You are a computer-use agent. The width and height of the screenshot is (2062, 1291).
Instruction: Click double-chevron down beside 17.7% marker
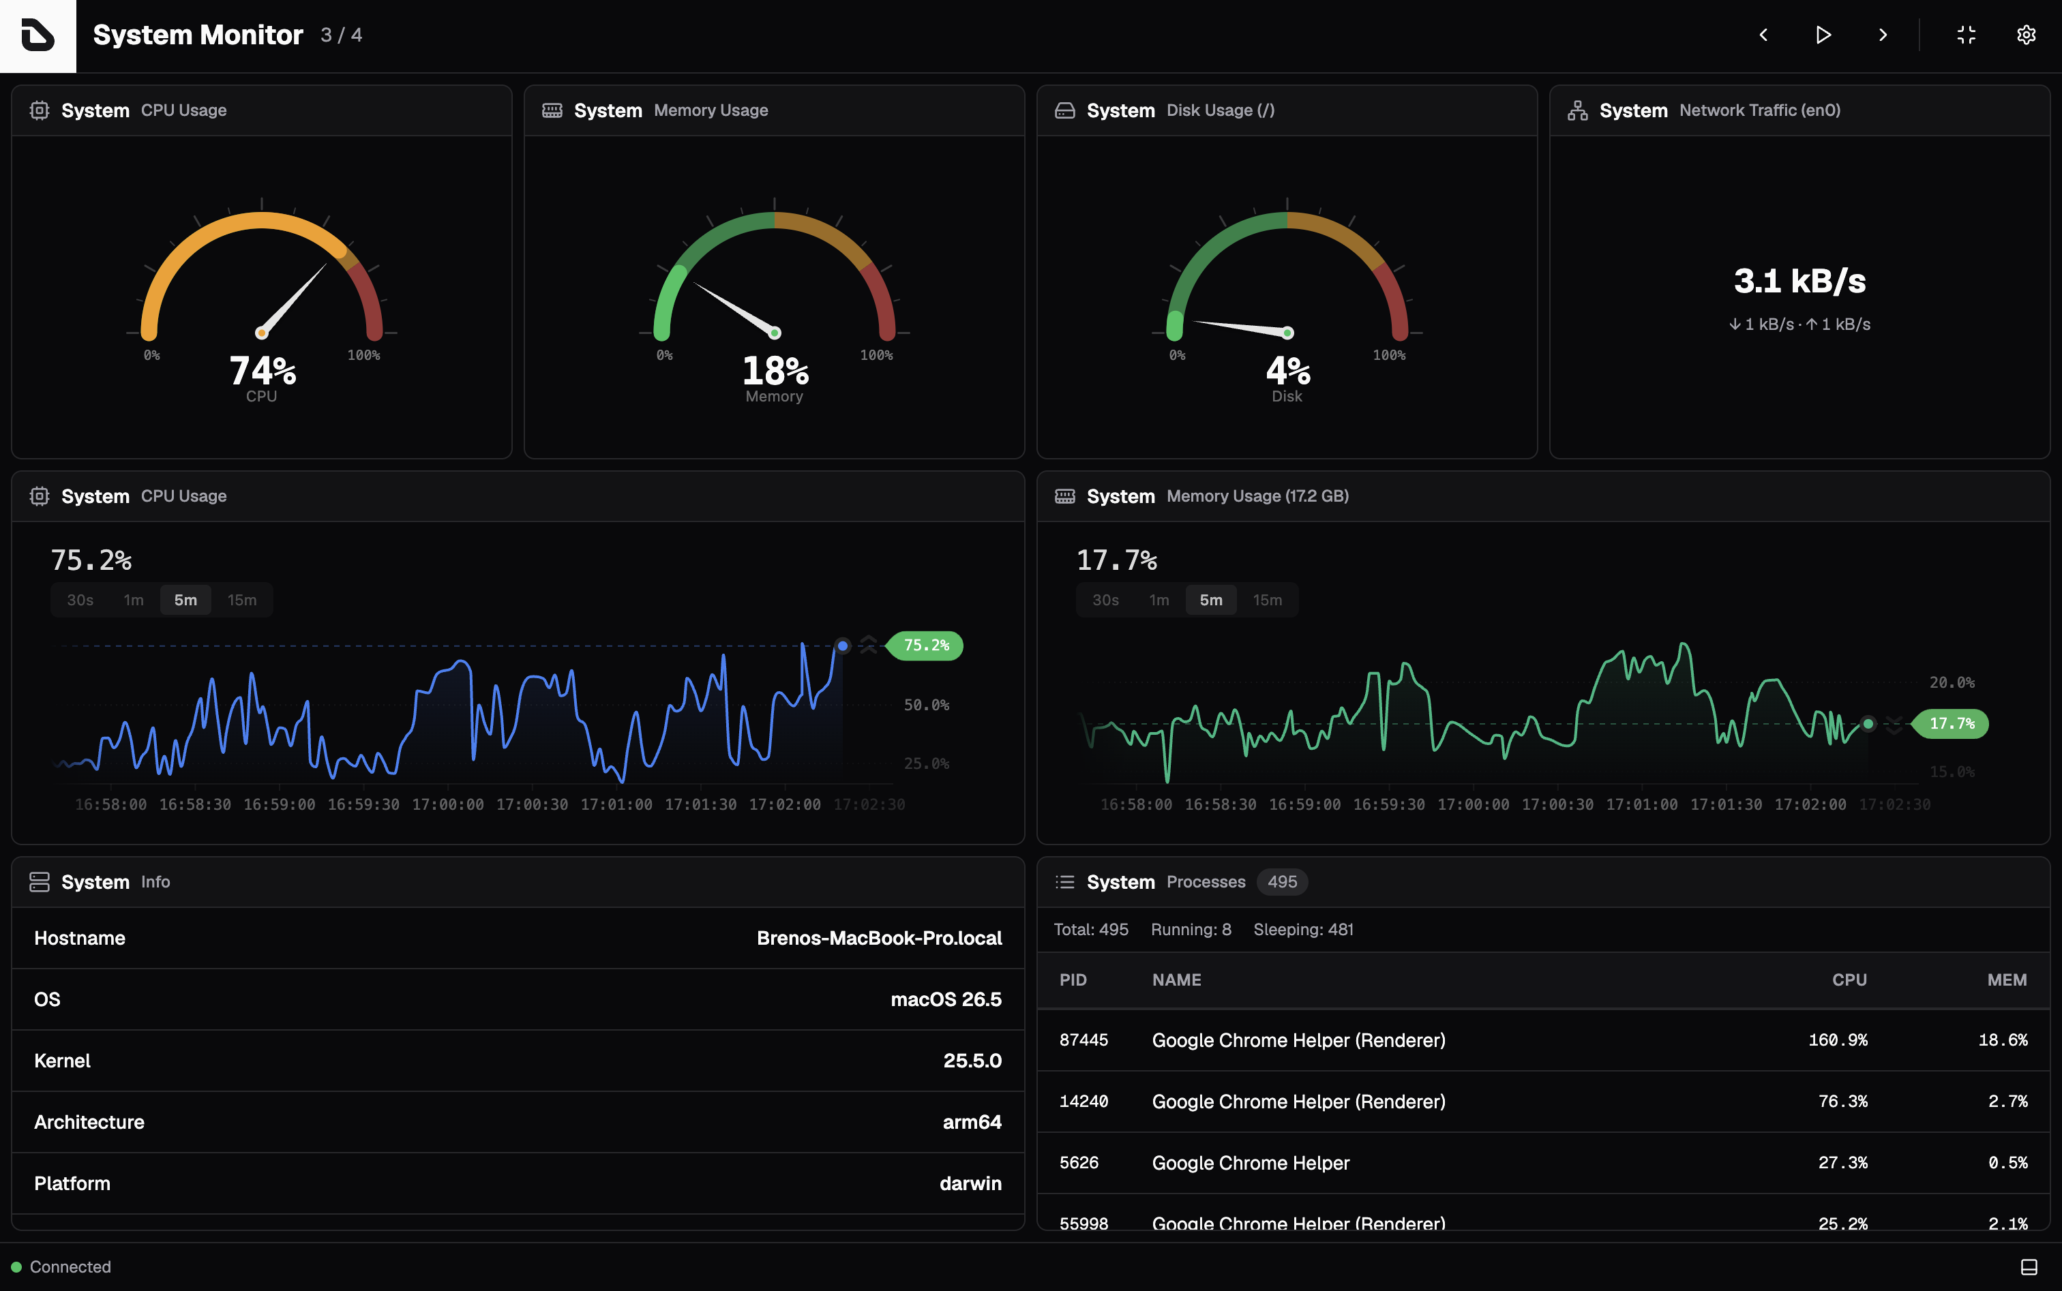point(1894,725)
